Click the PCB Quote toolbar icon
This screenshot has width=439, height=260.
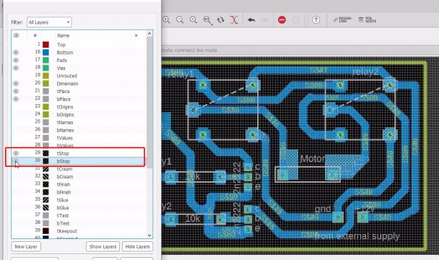(x=367, y=19)
